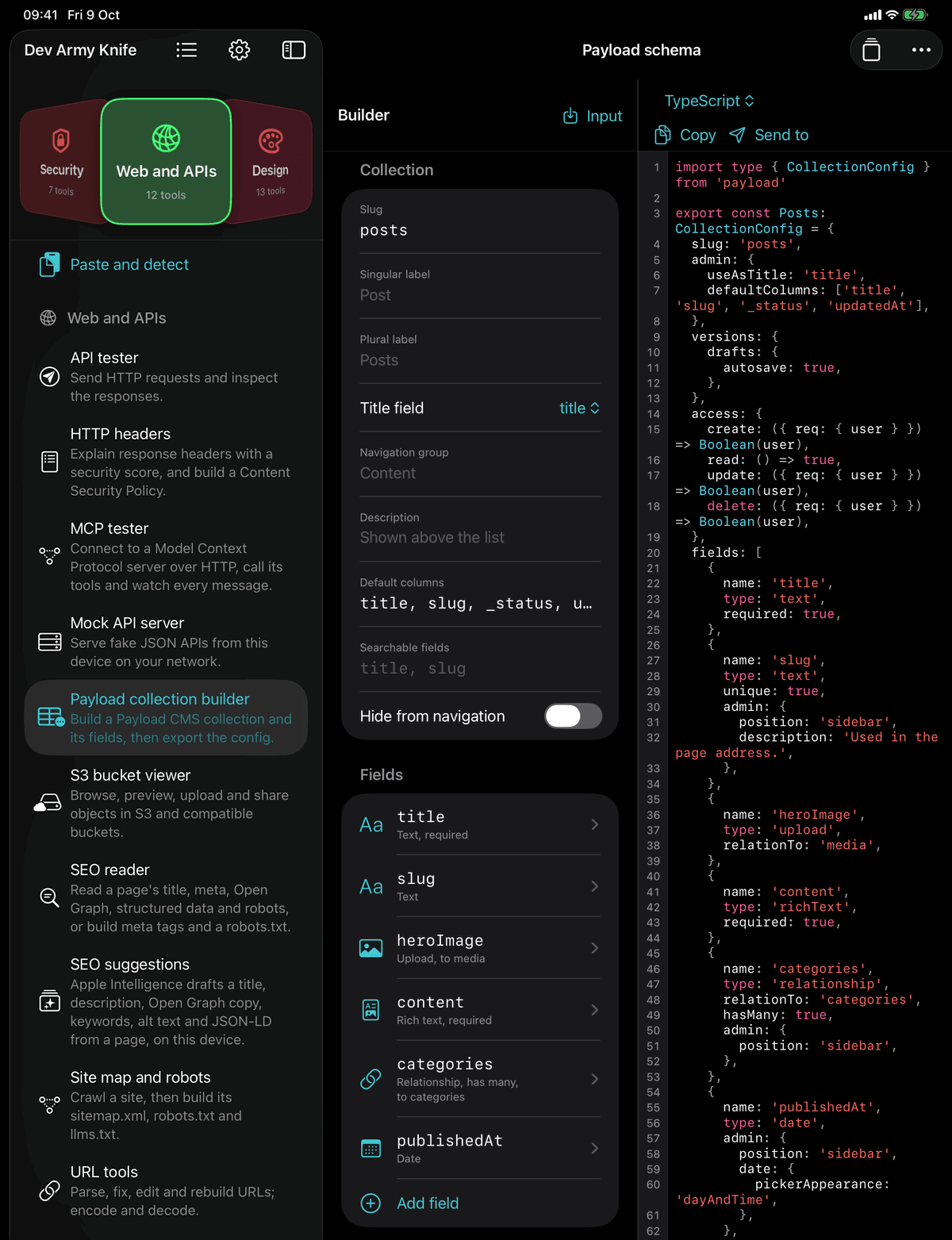Viewport: 952px width, 1240px height.
Task: Open the list view icon in sidebar header
Action: [x=186, y=50]
